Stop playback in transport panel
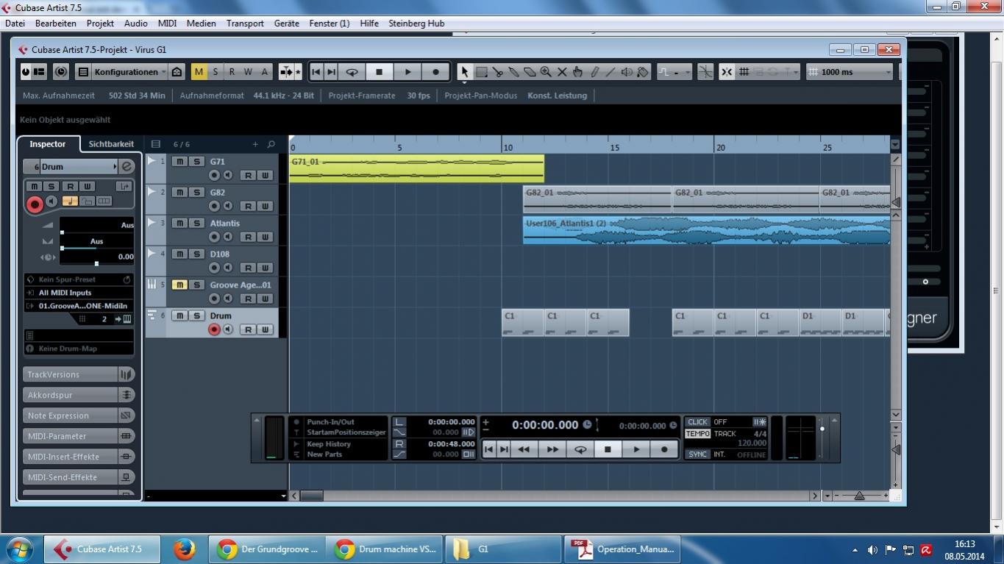 pos(608,449)
